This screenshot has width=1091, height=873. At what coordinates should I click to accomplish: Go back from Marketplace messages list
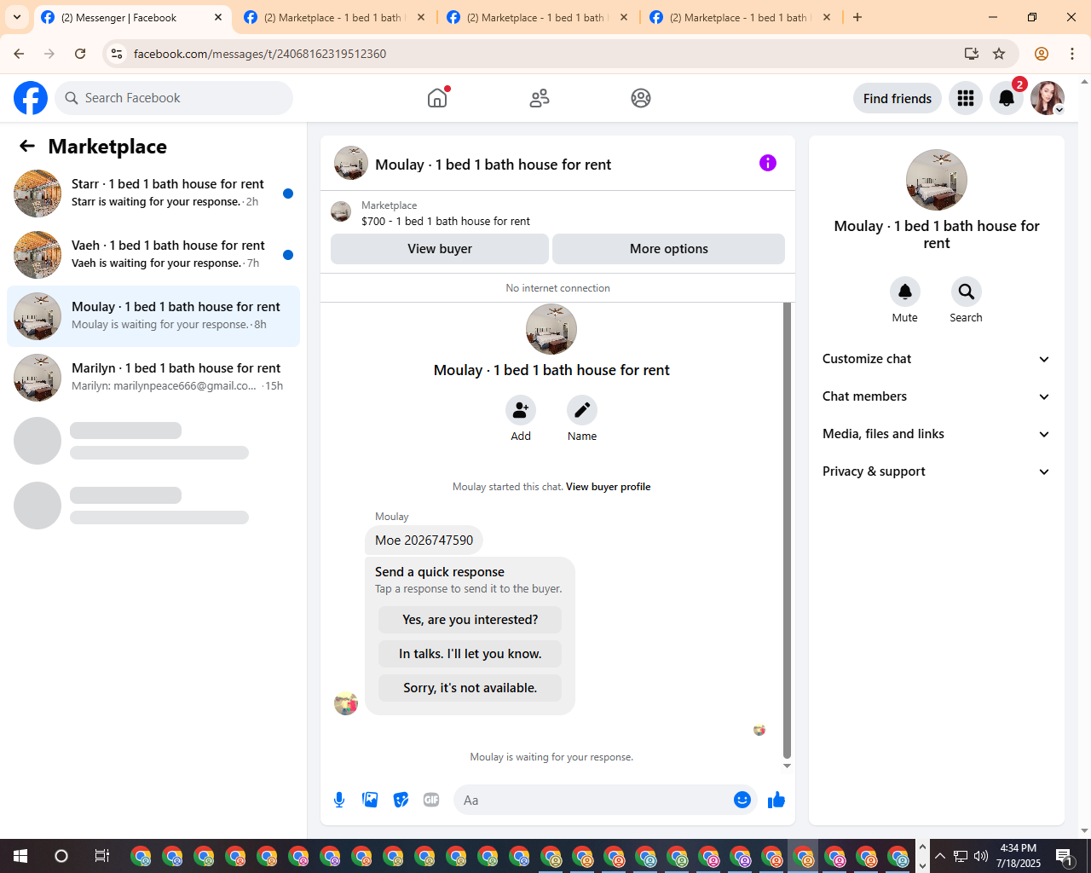(27, 146)
